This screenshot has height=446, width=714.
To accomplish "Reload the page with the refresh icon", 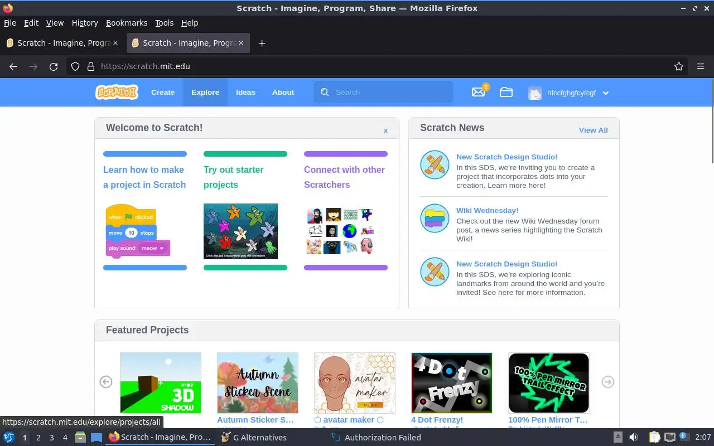I will point(54,66).
